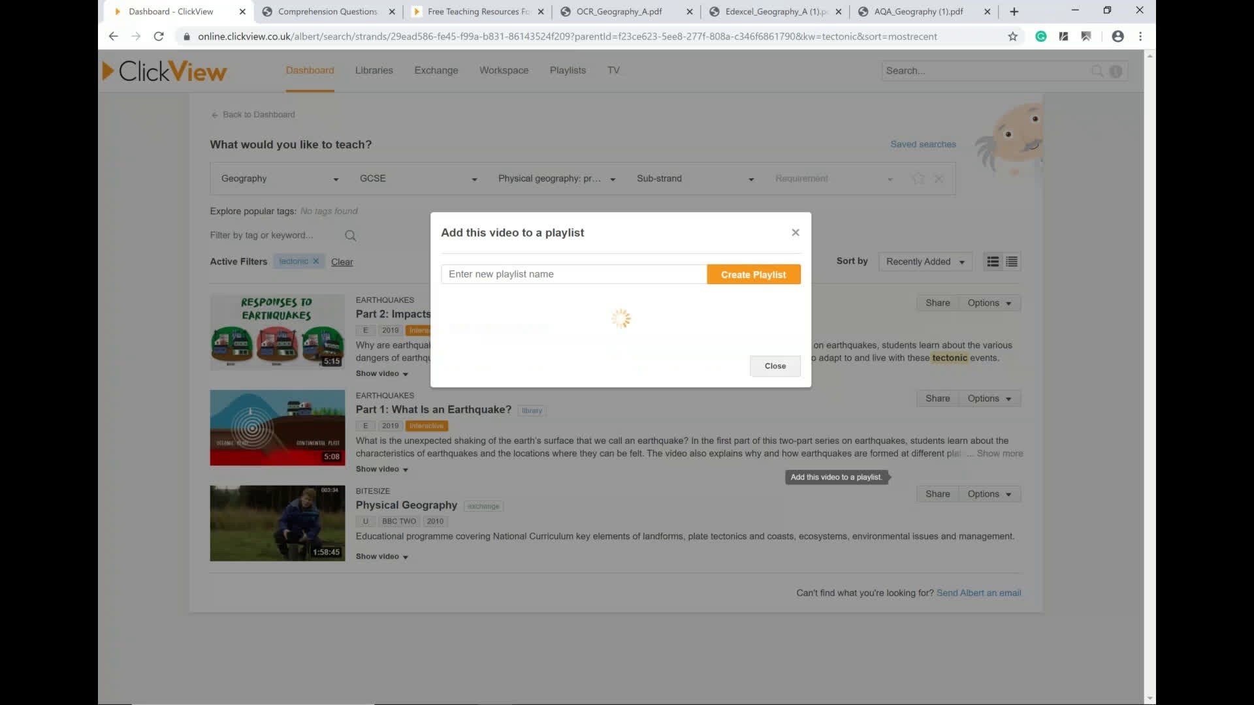Switch to detailed list view icon
Image resolution: width=1254 pixels, height=705 pixels.
[x=993, y=262]
